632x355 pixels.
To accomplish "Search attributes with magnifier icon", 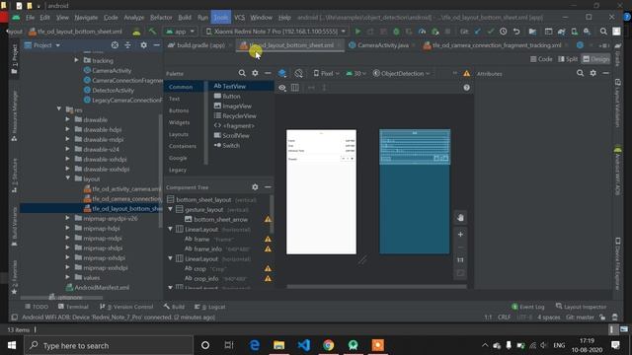I will pos(580,73).
